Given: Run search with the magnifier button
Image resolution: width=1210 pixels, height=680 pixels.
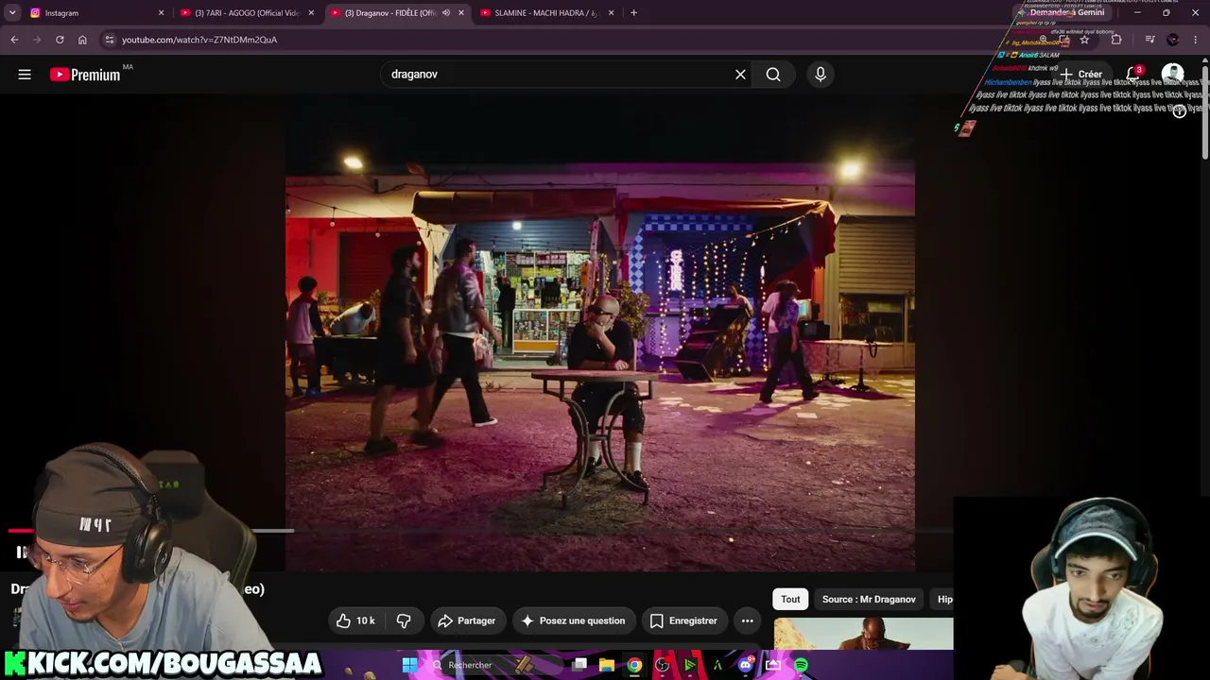Looking at the screenshot, I should pyautogui.click(x=773, y=75).
